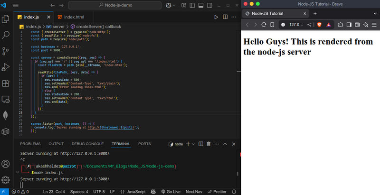Expand the server breadcrumb item
The image size is (380, 195).
point(56,27)
